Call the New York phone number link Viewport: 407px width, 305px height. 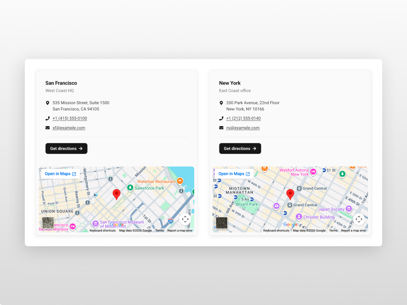point(244,118)
